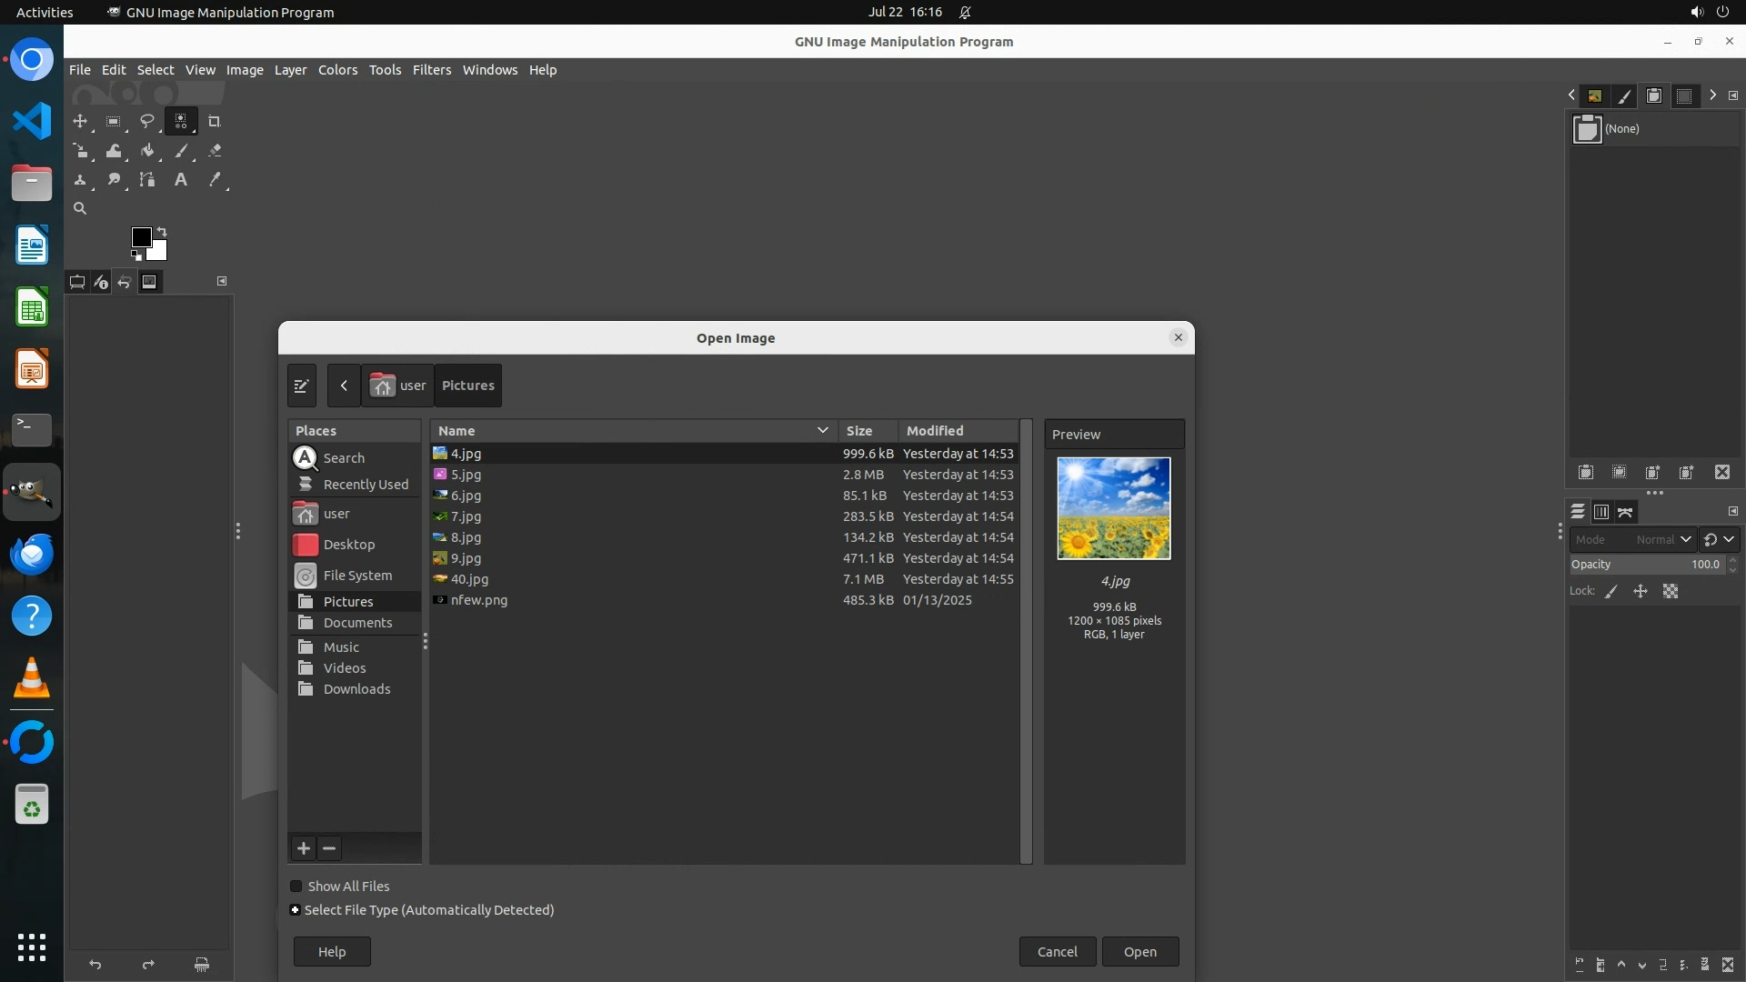
Task: Select the Color Picker eyedropper tool
Action: [215, 180]
